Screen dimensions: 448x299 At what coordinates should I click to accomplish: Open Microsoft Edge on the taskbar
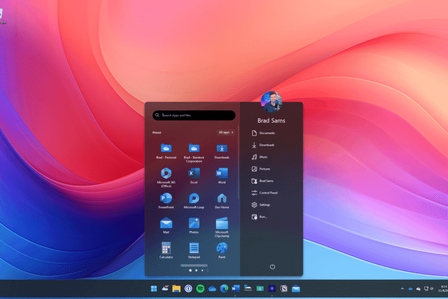coord(224,288)
